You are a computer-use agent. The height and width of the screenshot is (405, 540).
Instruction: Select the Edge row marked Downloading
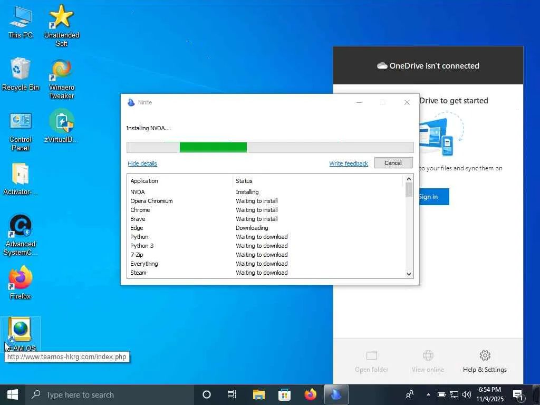point(266,228)
